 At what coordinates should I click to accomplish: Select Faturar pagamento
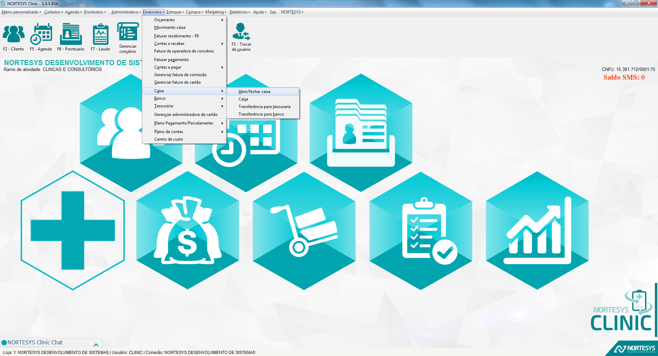coord(184,60)
